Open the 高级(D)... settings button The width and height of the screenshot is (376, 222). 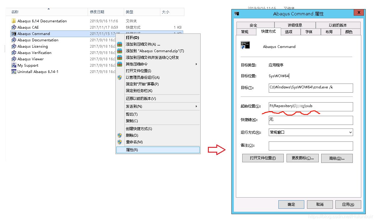[x=337, y=158]
